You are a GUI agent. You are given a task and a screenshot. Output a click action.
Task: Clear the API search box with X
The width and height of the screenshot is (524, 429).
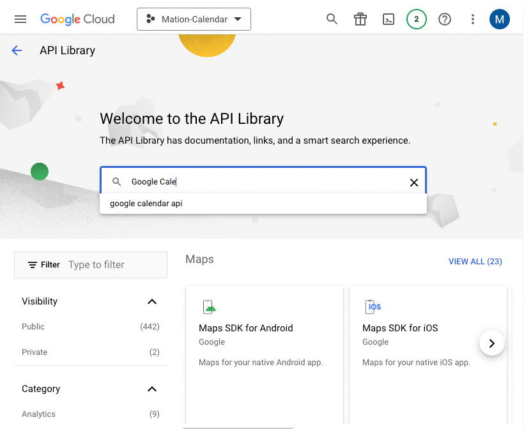pyautogui.click(x=413, y=183)
